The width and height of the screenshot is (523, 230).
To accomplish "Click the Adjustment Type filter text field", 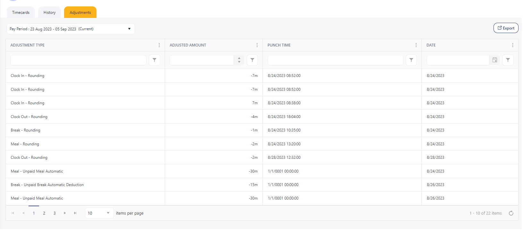I will 78,60.
